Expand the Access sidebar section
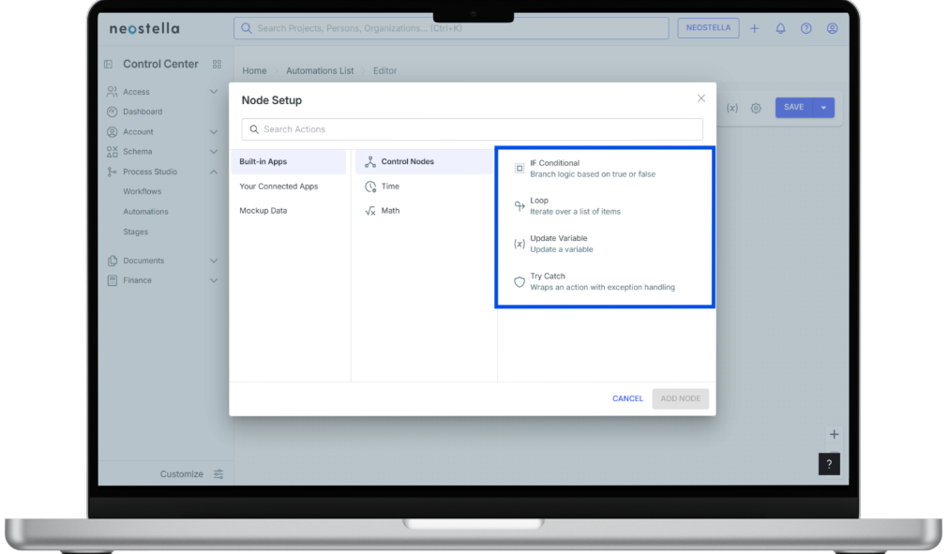Viewport: 949px width, 554px height. click(214, 92)
